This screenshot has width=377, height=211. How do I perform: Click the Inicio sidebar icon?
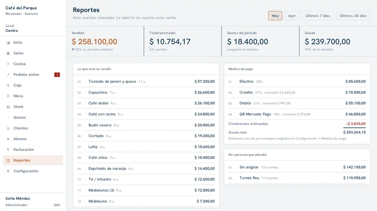pyautogui.click(x=8, y=43)
